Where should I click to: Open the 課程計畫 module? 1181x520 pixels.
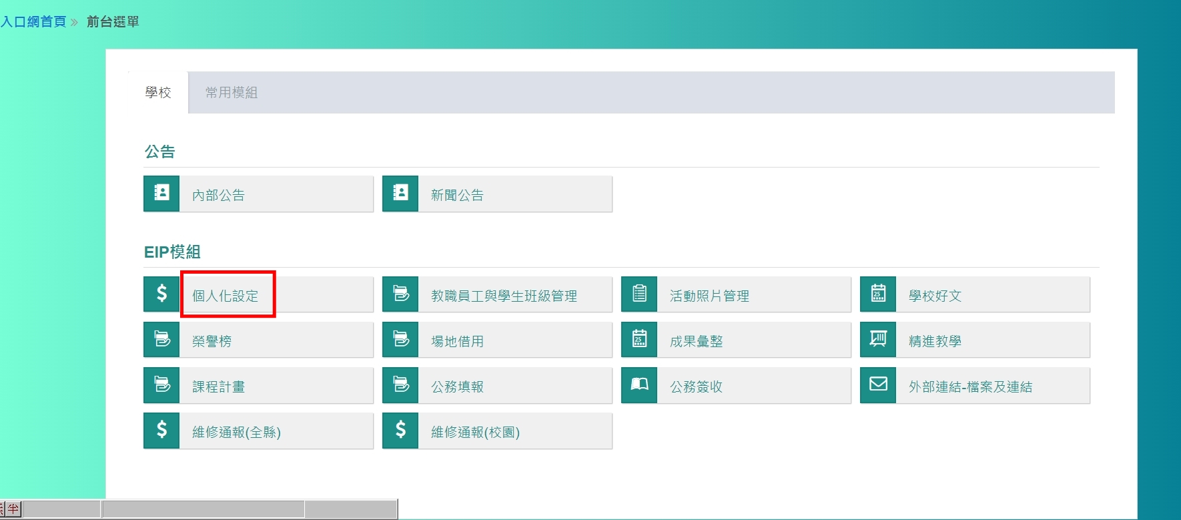click(x=218, y=386)
